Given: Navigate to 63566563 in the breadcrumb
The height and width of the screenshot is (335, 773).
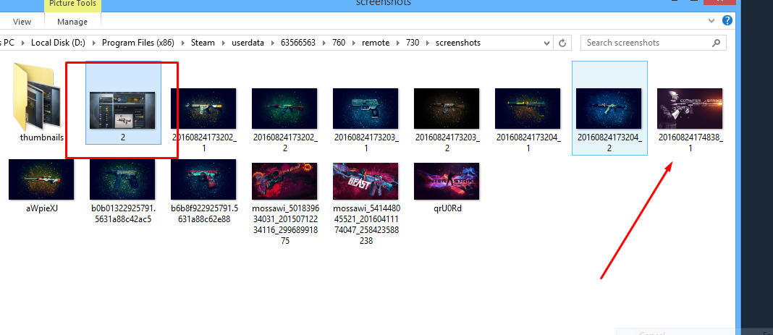Looking at the screenshot, I should 298,43.
